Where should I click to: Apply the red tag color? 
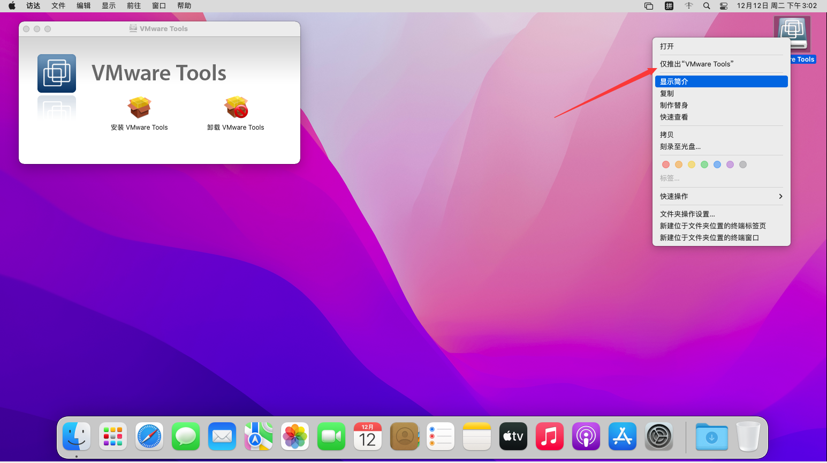[666, 165]
